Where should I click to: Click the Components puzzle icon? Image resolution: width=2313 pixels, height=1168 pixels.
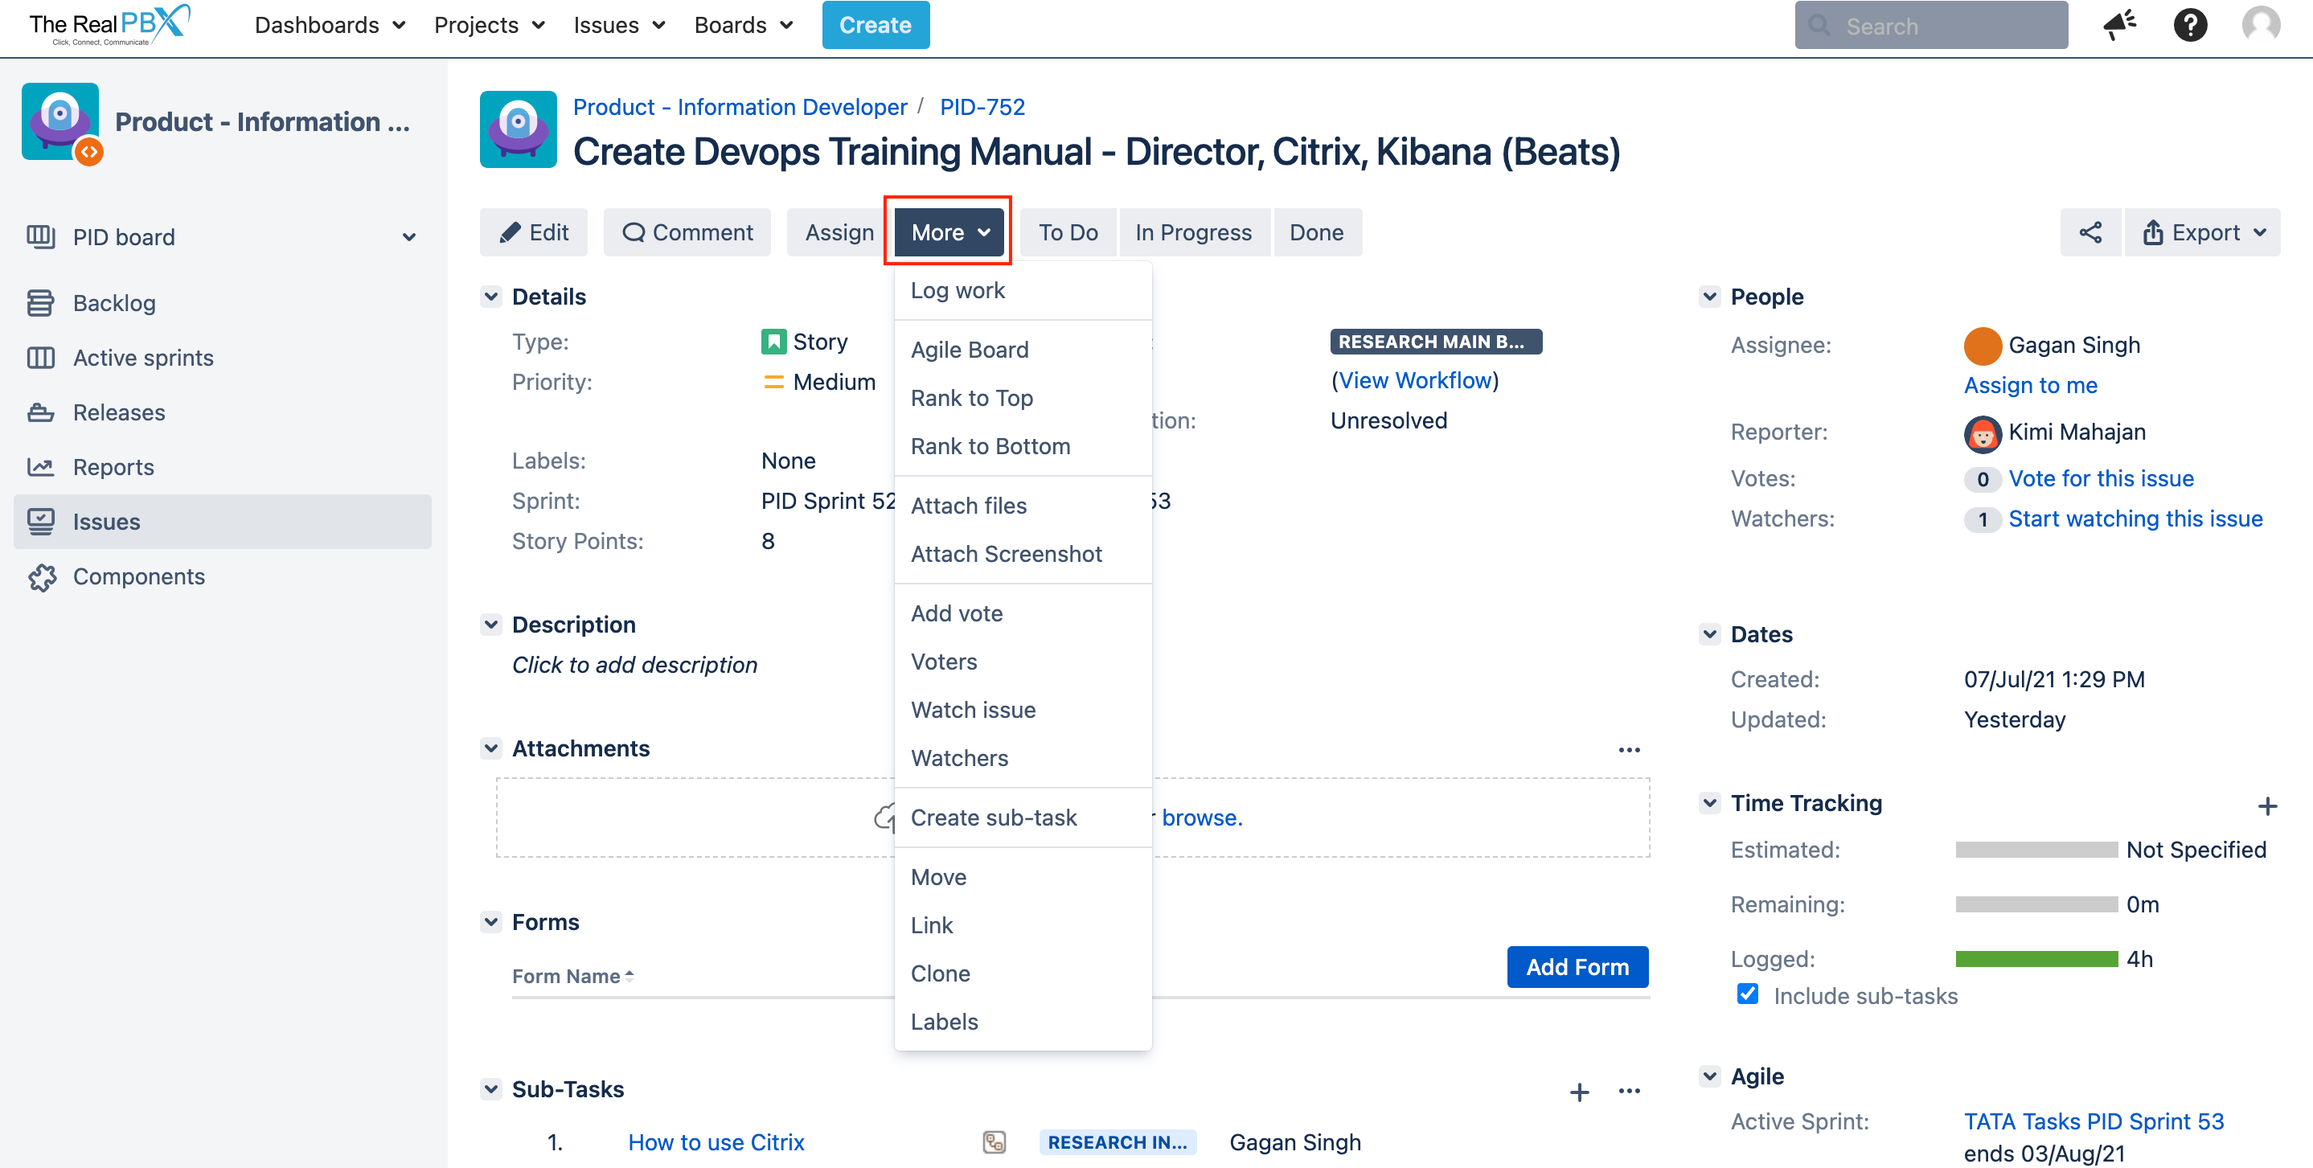pyautogui.click(x=41, y=577)
